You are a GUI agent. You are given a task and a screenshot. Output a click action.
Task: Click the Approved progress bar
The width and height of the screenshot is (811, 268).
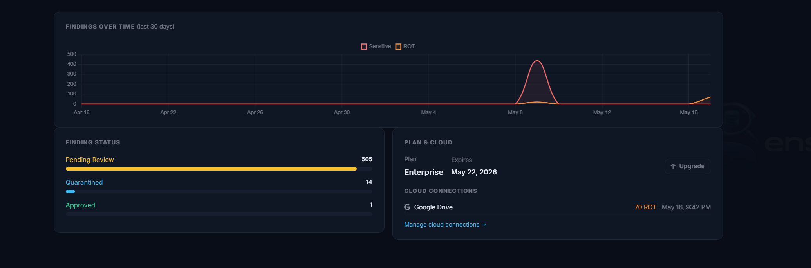coord(219,214)
